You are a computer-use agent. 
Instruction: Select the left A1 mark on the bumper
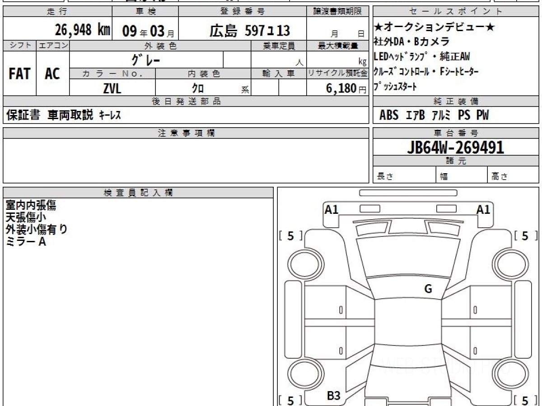click(x=332, y=209)
